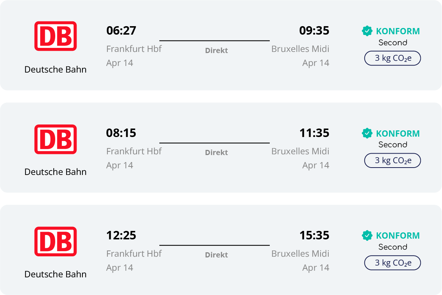
Task: Click the DB logo on the 06:27 train
Action: 56,36
